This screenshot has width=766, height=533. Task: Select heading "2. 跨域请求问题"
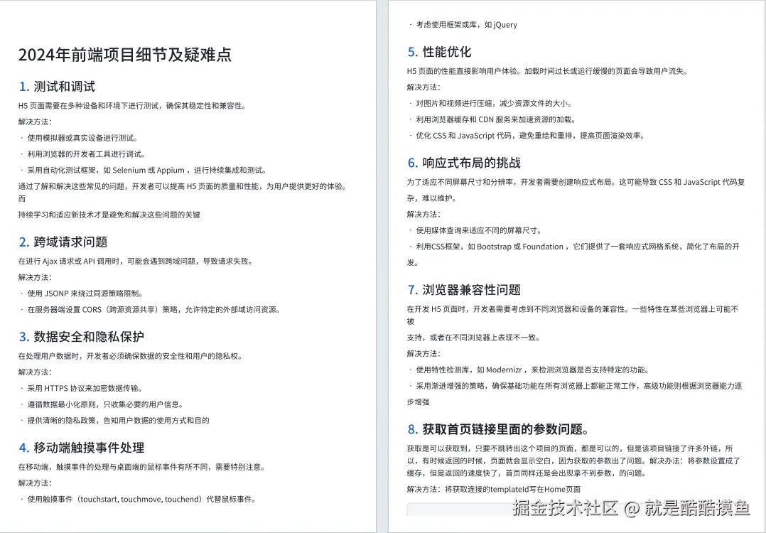pyautogui.click(x=63, y=242)
